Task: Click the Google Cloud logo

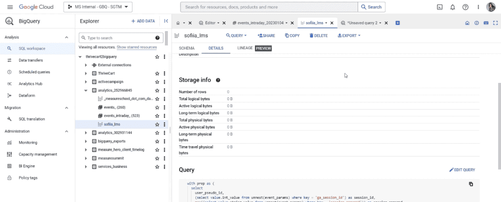Action: 36,7
